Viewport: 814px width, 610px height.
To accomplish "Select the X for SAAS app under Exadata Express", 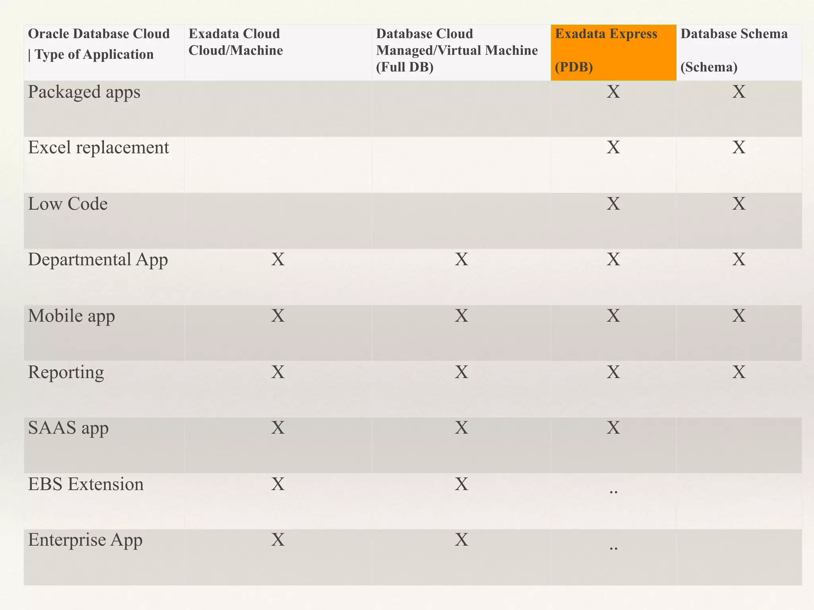I will pos(613,428).
